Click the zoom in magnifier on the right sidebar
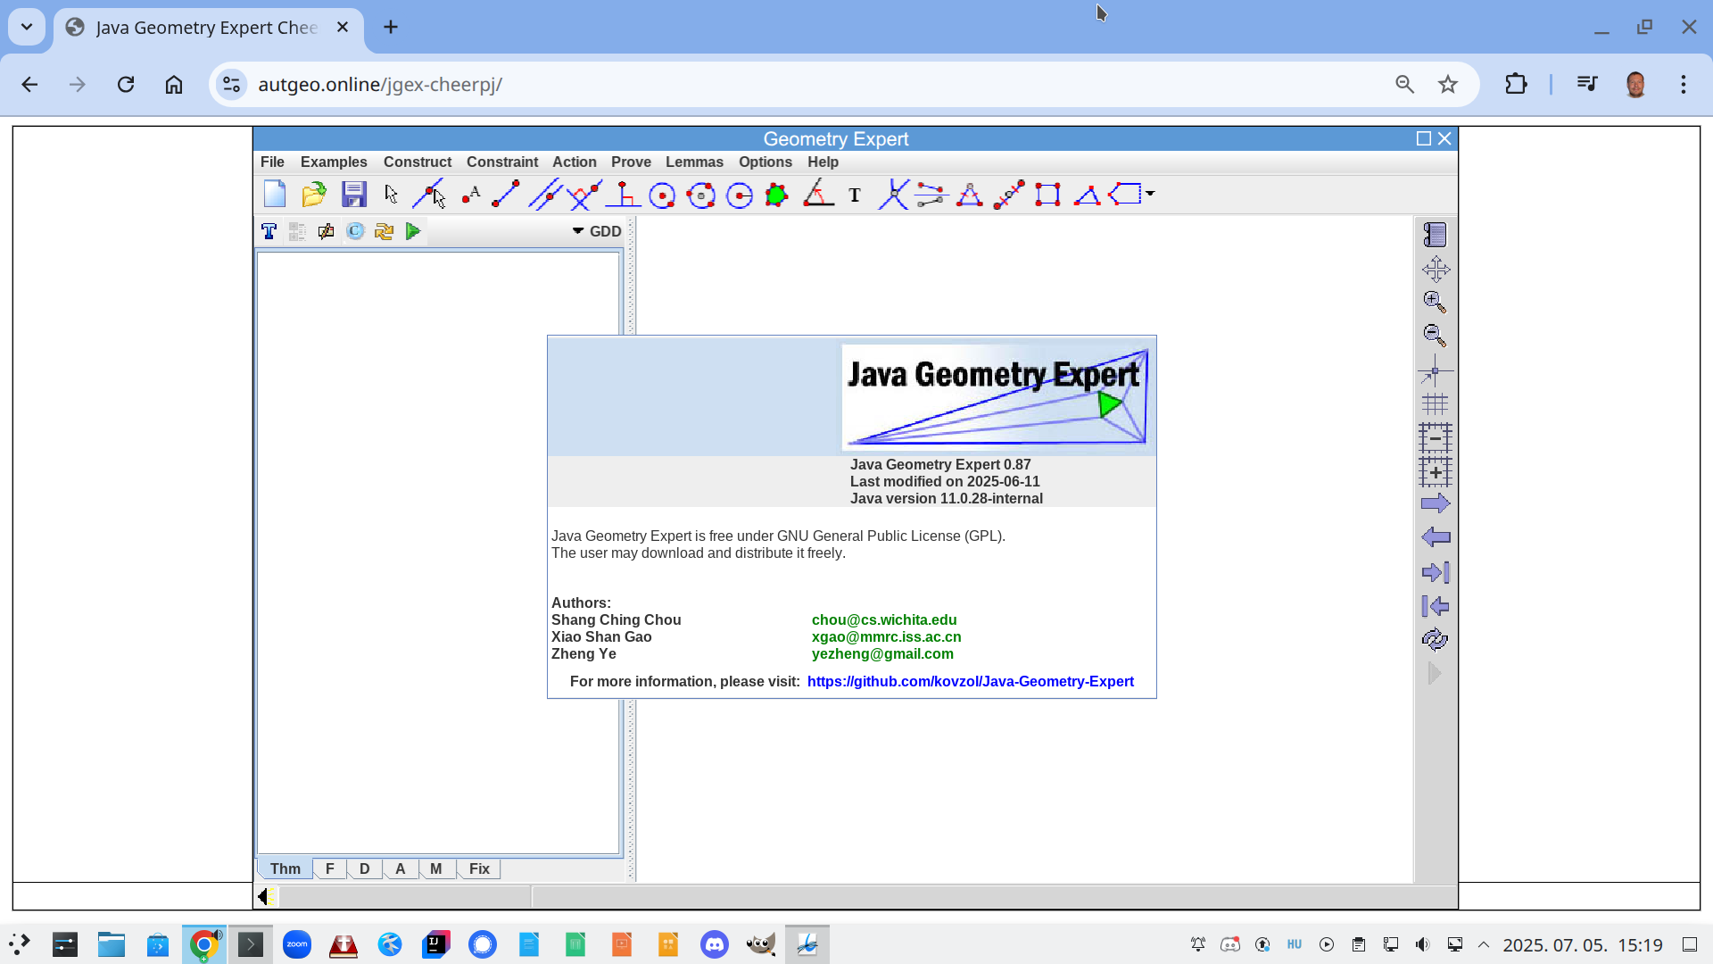1713x964 pixels. click(x=1435, y=302)
